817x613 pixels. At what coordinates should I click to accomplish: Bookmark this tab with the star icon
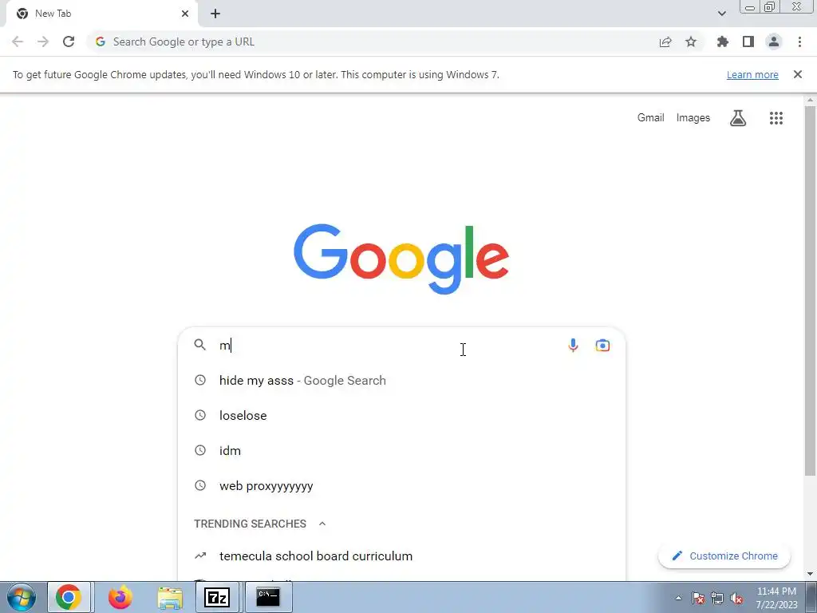click(x=691, y=42)
